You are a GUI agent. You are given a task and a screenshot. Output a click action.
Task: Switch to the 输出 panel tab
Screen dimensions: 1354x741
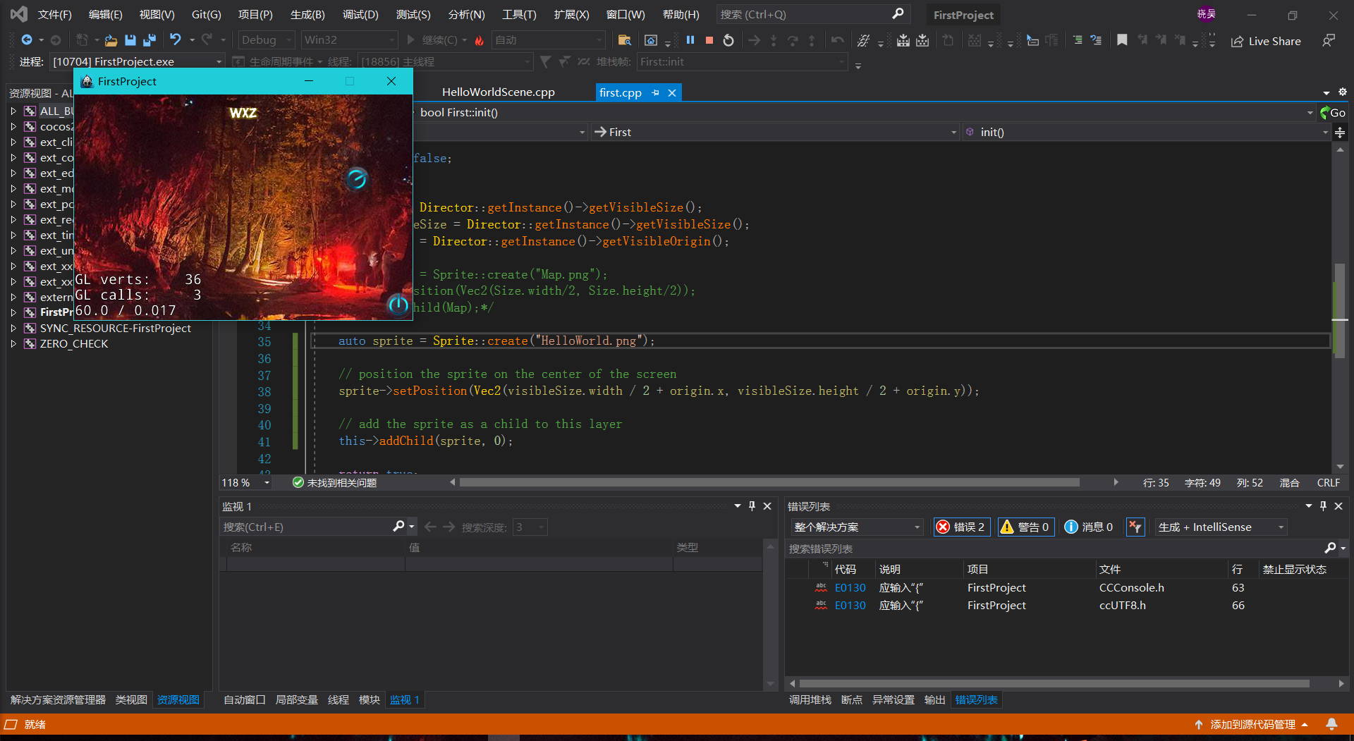click(x=934, y=699)
